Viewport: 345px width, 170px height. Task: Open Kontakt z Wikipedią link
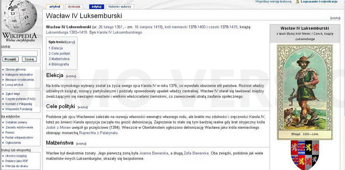pyautogui.click(x=19, y=104)
